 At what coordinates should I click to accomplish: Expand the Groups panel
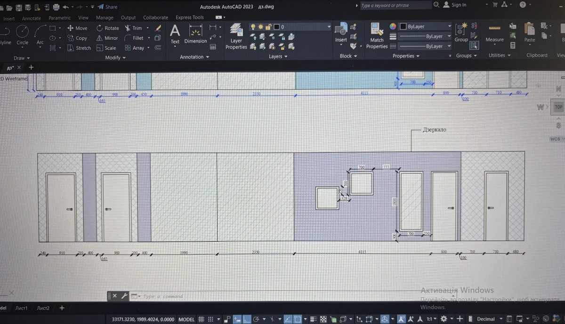point(467,55)
